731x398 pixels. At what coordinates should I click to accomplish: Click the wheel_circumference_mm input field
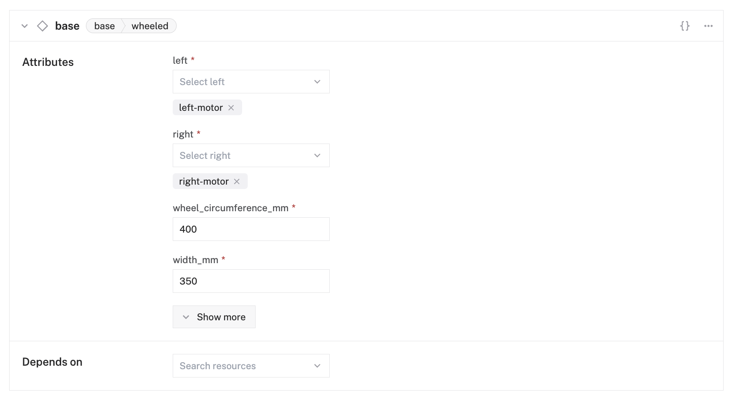coord(251,229)
